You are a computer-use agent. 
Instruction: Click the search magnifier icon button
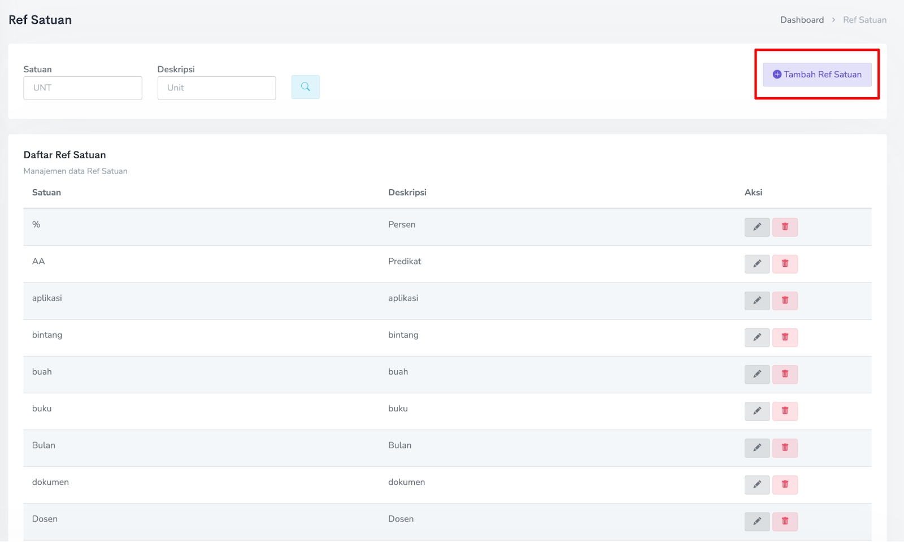(305, 87)
